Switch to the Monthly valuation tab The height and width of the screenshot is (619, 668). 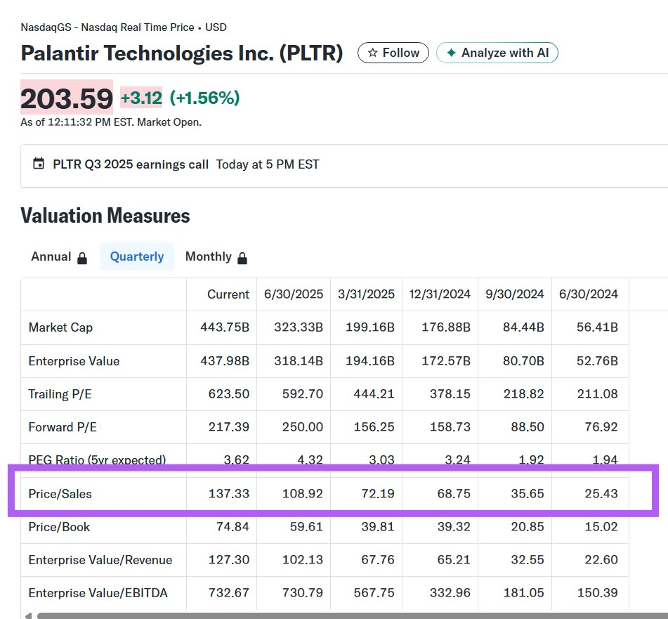208,256
